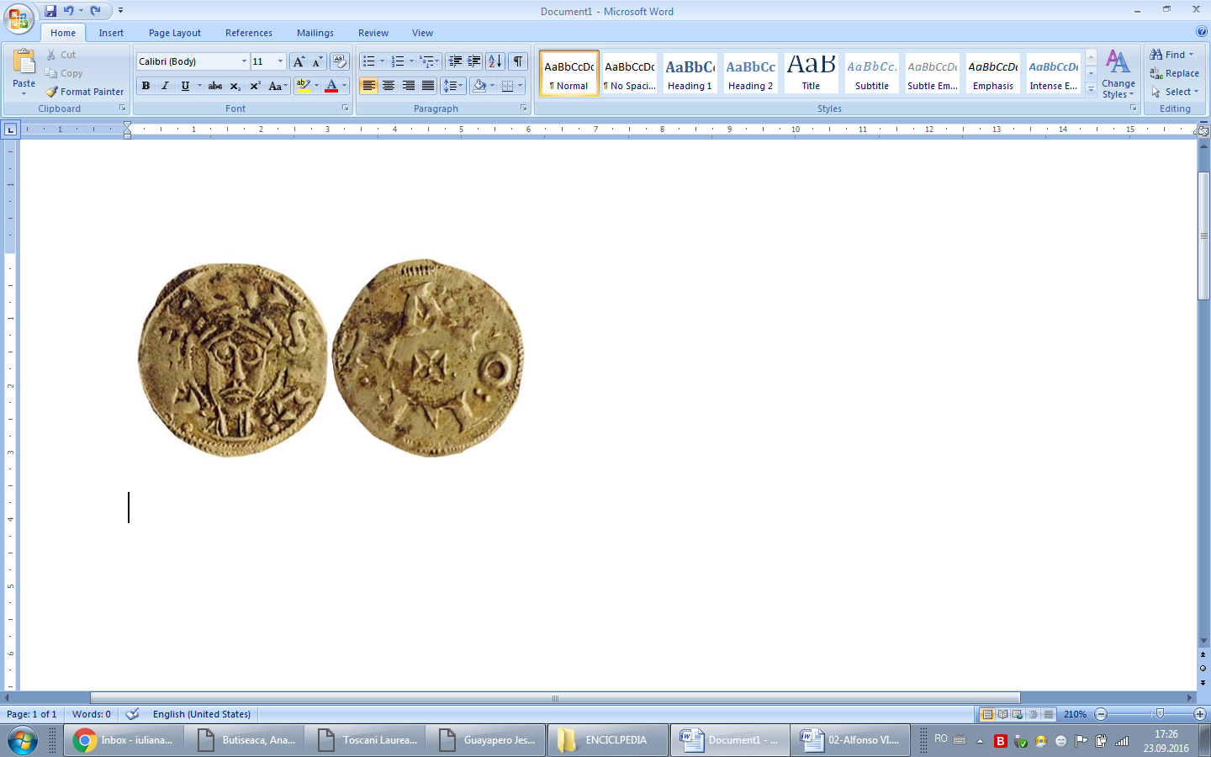Click the Save icon in quick access toolbar
1211x757 pixels.
pyautogui.click(x=50, y=11)
